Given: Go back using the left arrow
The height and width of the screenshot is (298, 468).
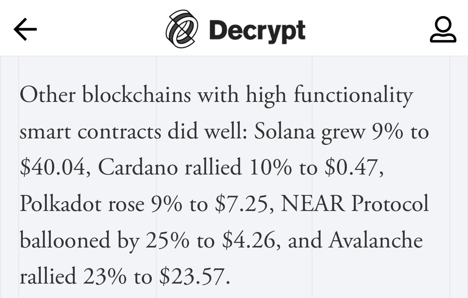Looking at the screenshot, I should coord(25,29).
